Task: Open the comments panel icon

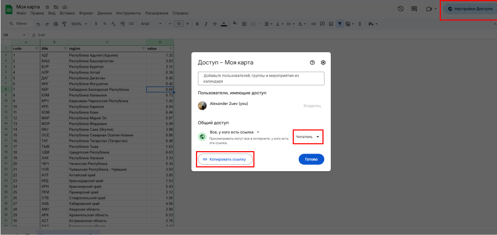Action: 414,9
